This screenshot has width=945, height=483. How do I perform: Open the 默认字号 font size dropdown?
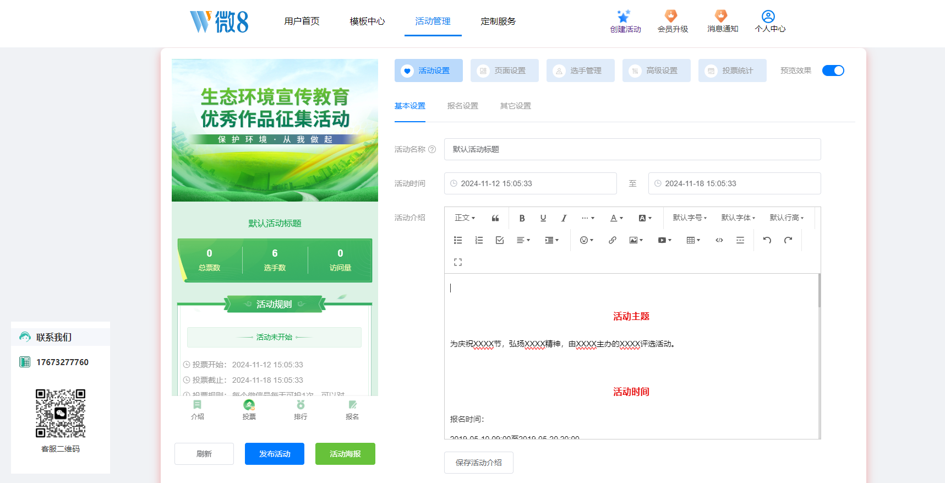tap(690, 218)
